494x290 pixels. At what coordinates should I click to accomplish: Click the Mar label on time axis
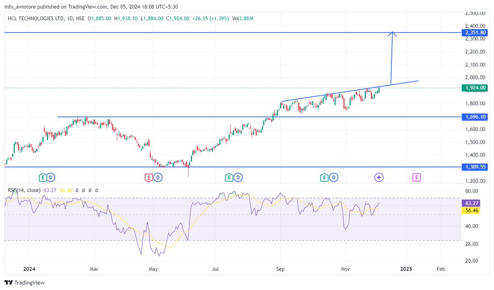tap(94, 269)
